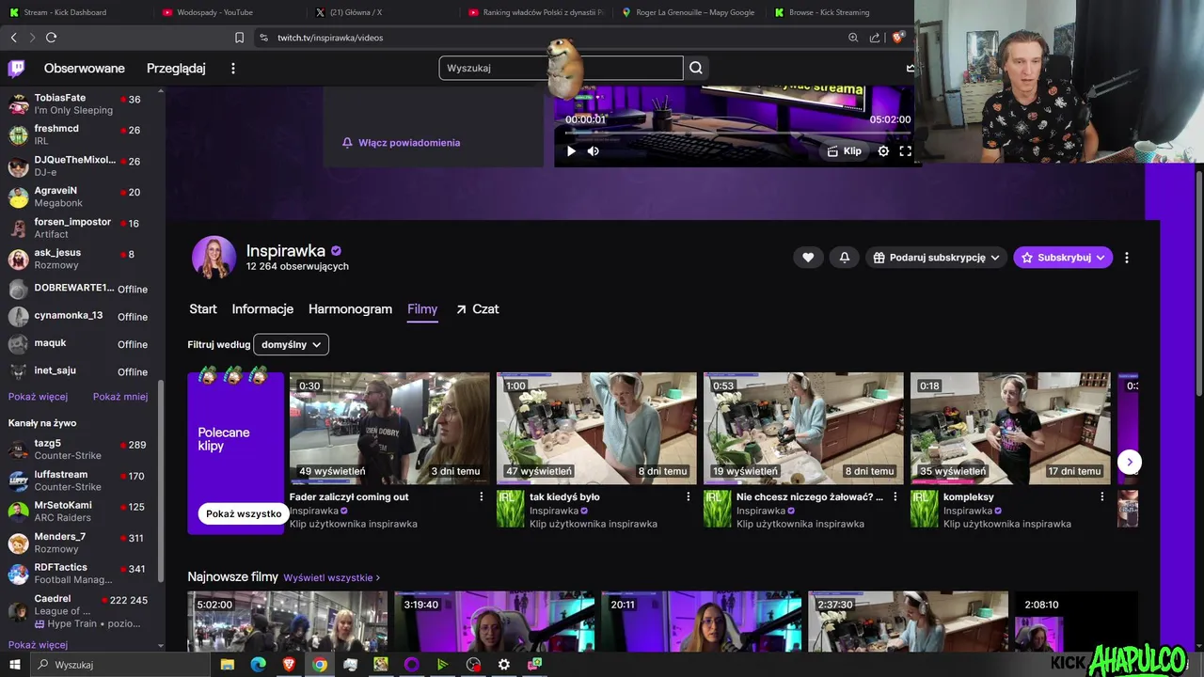This screenshot has height=677, width=1204.
Task: Open options for tak kiedyś było clip
Action: point(688,496)
